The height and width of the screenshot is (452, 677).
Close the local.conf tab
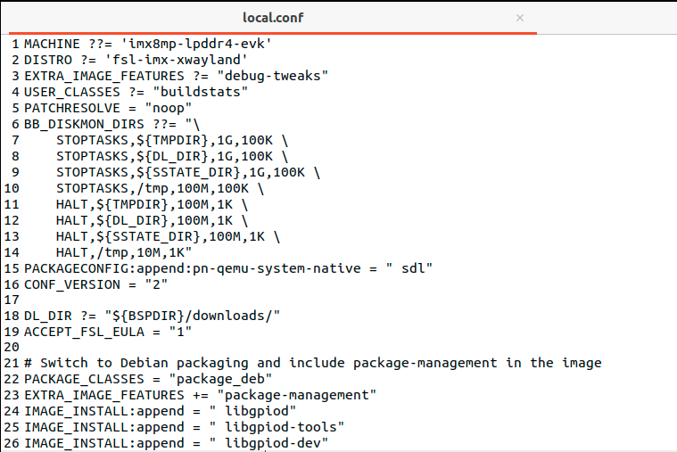click(520, 18)
